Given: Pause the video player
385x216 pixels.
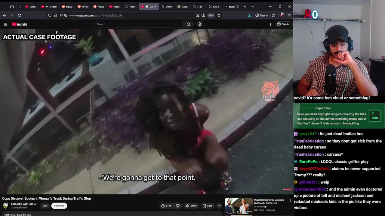Looking at the screenshot, I should (x=146, y=112).
